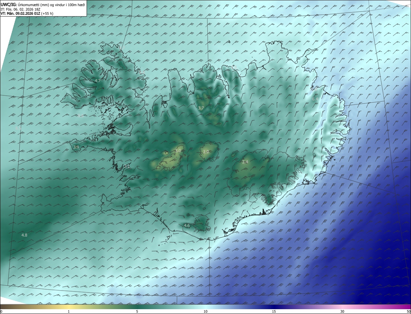Click the 4.8 value over the southwest ocean
Viewport: 411px width, 314px height.
click(x=24, y=235)
